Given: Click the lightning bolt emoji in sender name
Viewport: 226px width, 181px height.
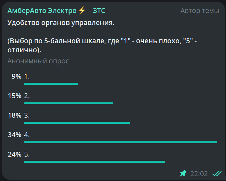Looking at the screenshot, I should click(82, 11).
